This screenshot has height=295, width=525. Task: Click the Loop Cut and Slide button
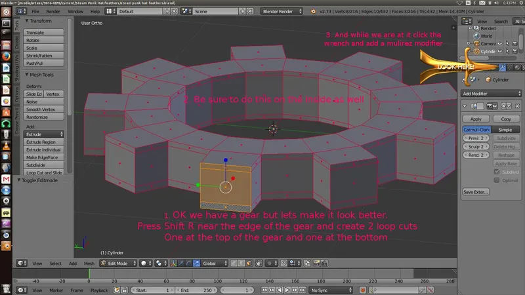coord(44,172)
